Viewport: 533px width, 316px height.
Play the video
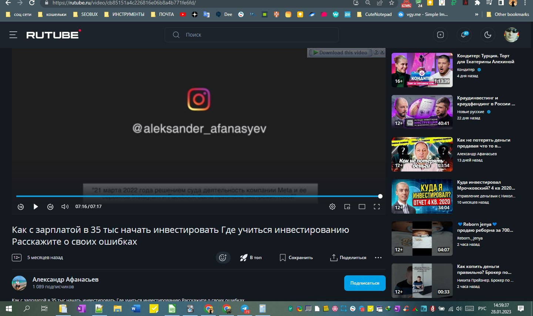36,207
